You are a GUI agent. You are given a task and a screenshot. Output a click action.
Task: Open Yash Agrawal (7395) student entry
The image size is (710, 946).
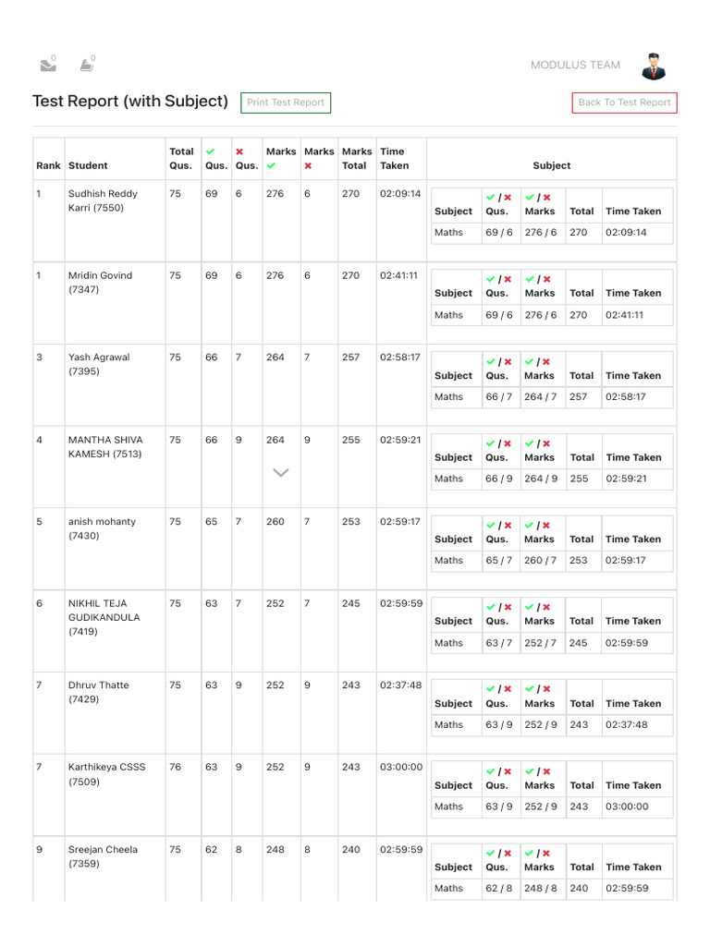point(99,364)
